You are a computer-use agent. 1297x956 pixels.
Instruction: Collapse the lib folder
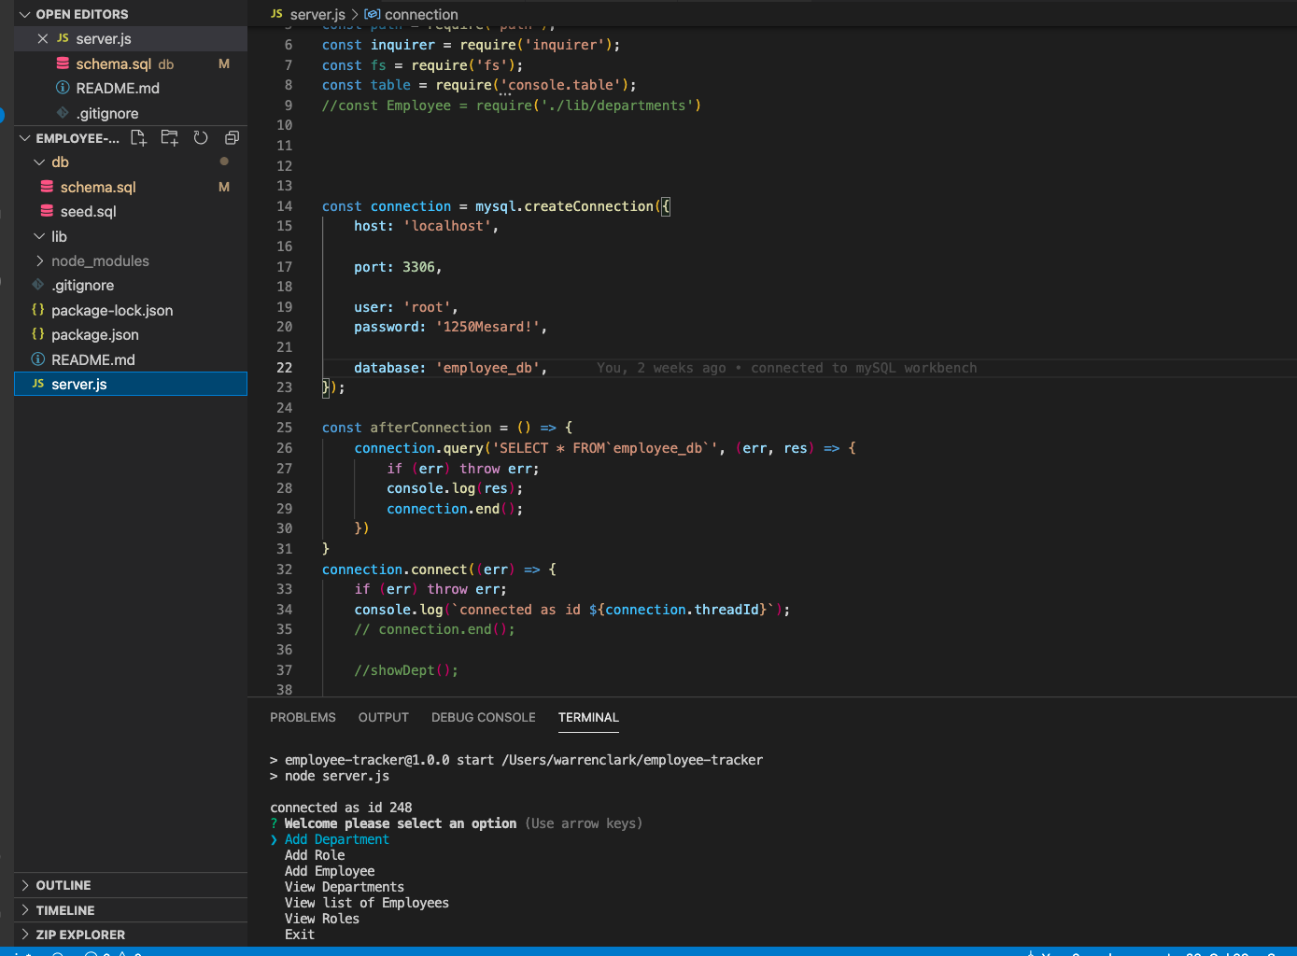[x=39, y=236]
